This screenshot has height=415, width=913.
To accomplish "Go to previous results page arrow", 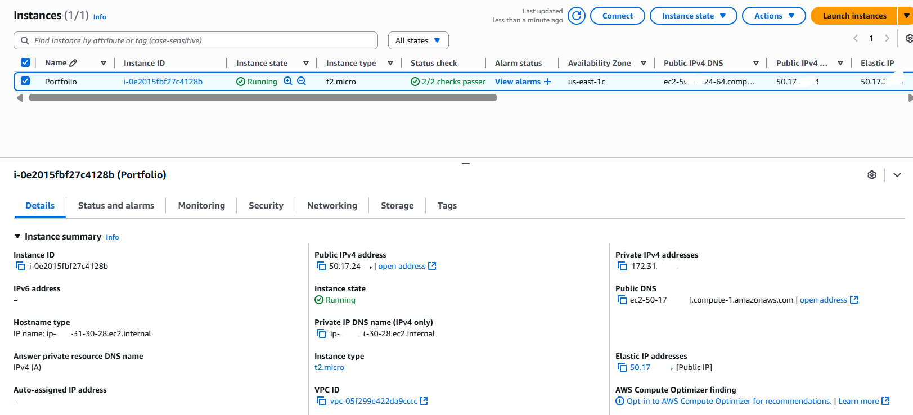I will tap(856, 38).
